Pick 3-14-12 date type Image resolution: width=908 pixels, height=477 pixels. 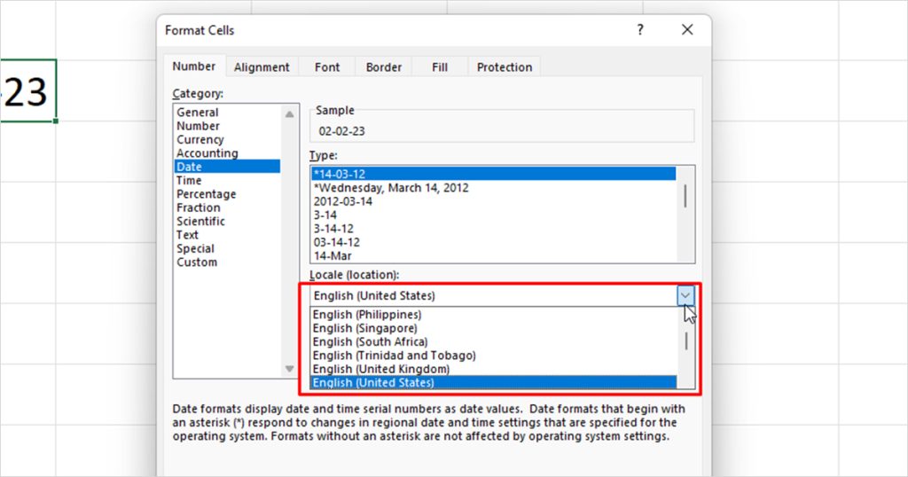tap(493, 228)
